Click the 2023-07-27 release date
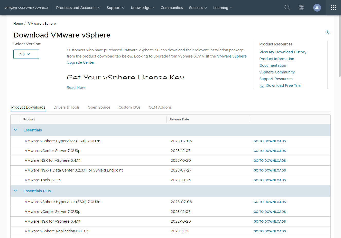This screenshot has height=238, width=341. [181, 170]
